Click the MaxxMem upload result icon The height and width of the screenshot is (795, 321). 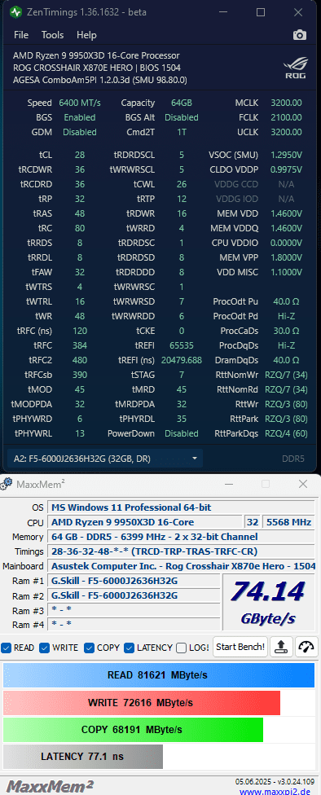tap(282, 647)
